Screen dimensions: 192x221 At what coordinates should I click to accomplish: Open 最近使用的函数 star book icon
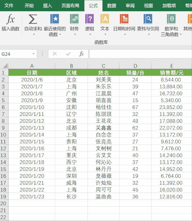[x=55, y=19]
